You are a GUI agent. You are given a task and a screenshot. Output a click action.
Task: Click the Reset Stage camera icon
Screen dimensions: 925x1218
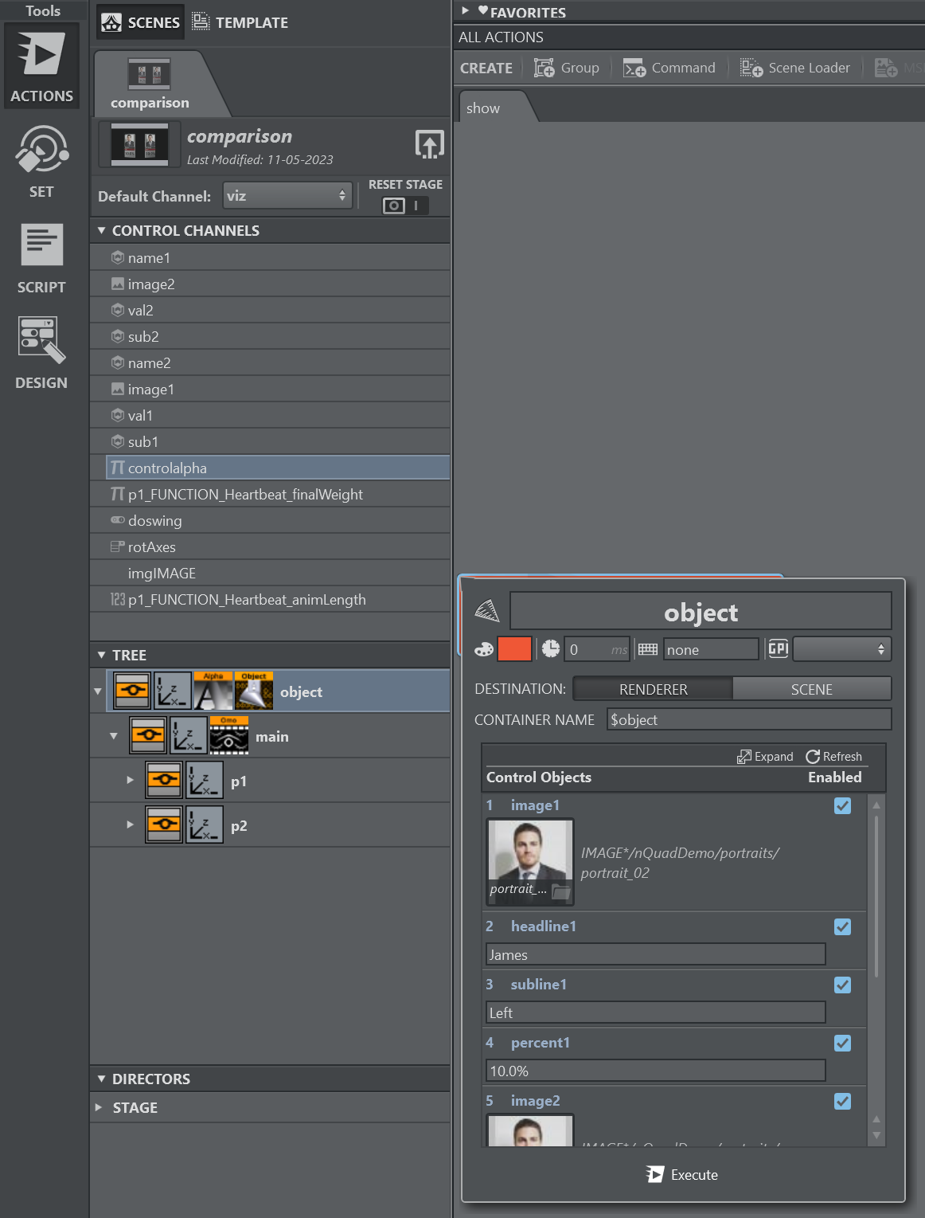pos(394,206)
